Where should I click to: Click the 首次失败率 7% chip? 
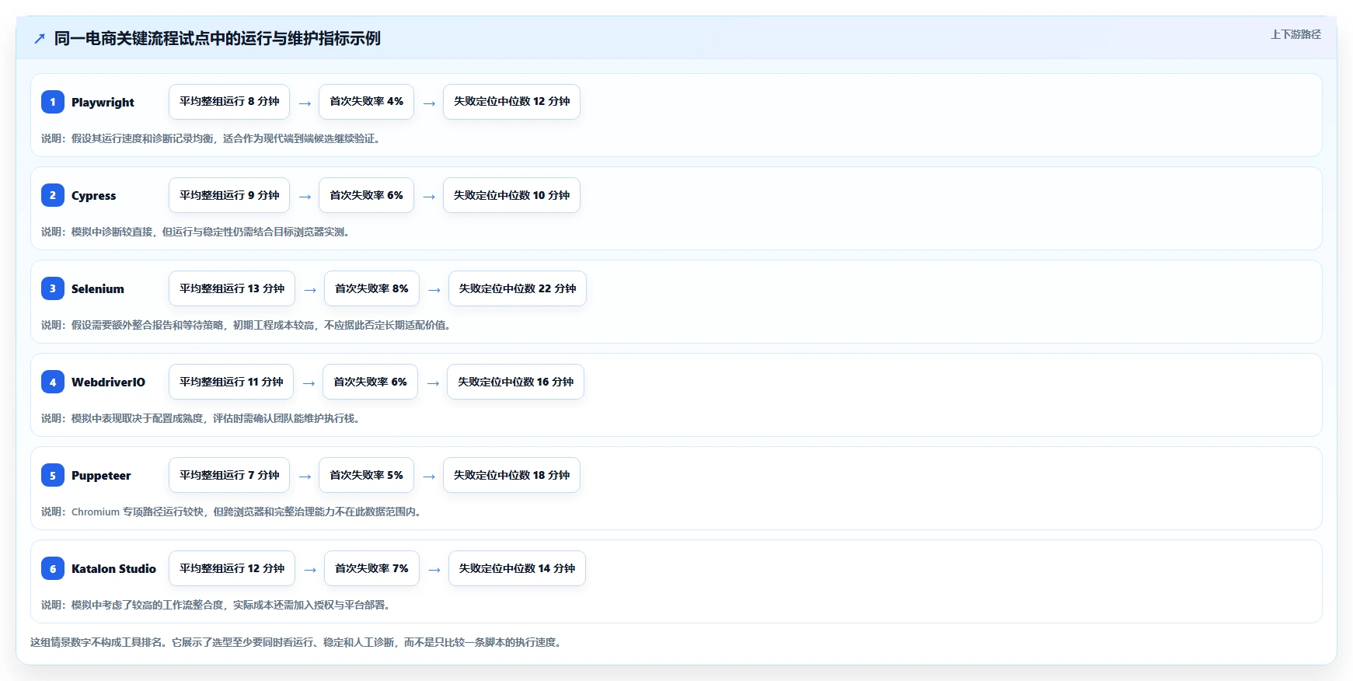[371, 568]
